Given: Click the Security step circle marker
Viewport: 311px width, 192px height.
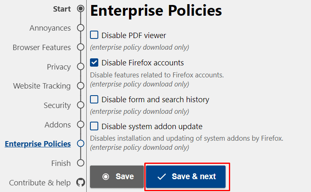Looking at the screenshot, I should (81, 105).
